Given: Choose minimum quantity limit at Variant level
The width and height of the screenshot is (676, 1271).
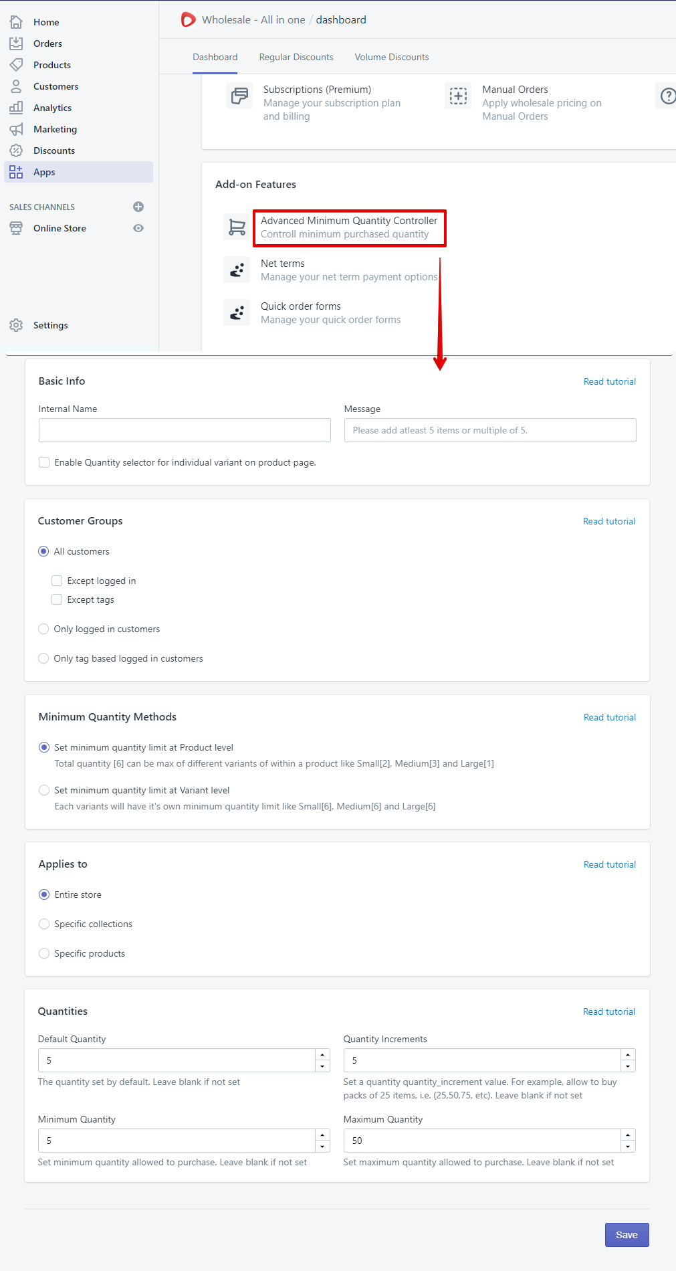Looking at the screenshot, I should click(x=44, y=790).
